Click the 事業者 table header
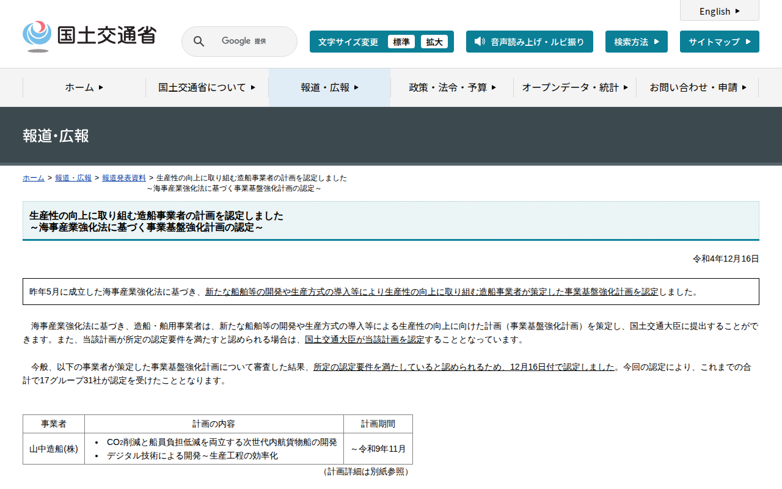Image resolution: width=782 pixels, height=489 pixels. 54,424
